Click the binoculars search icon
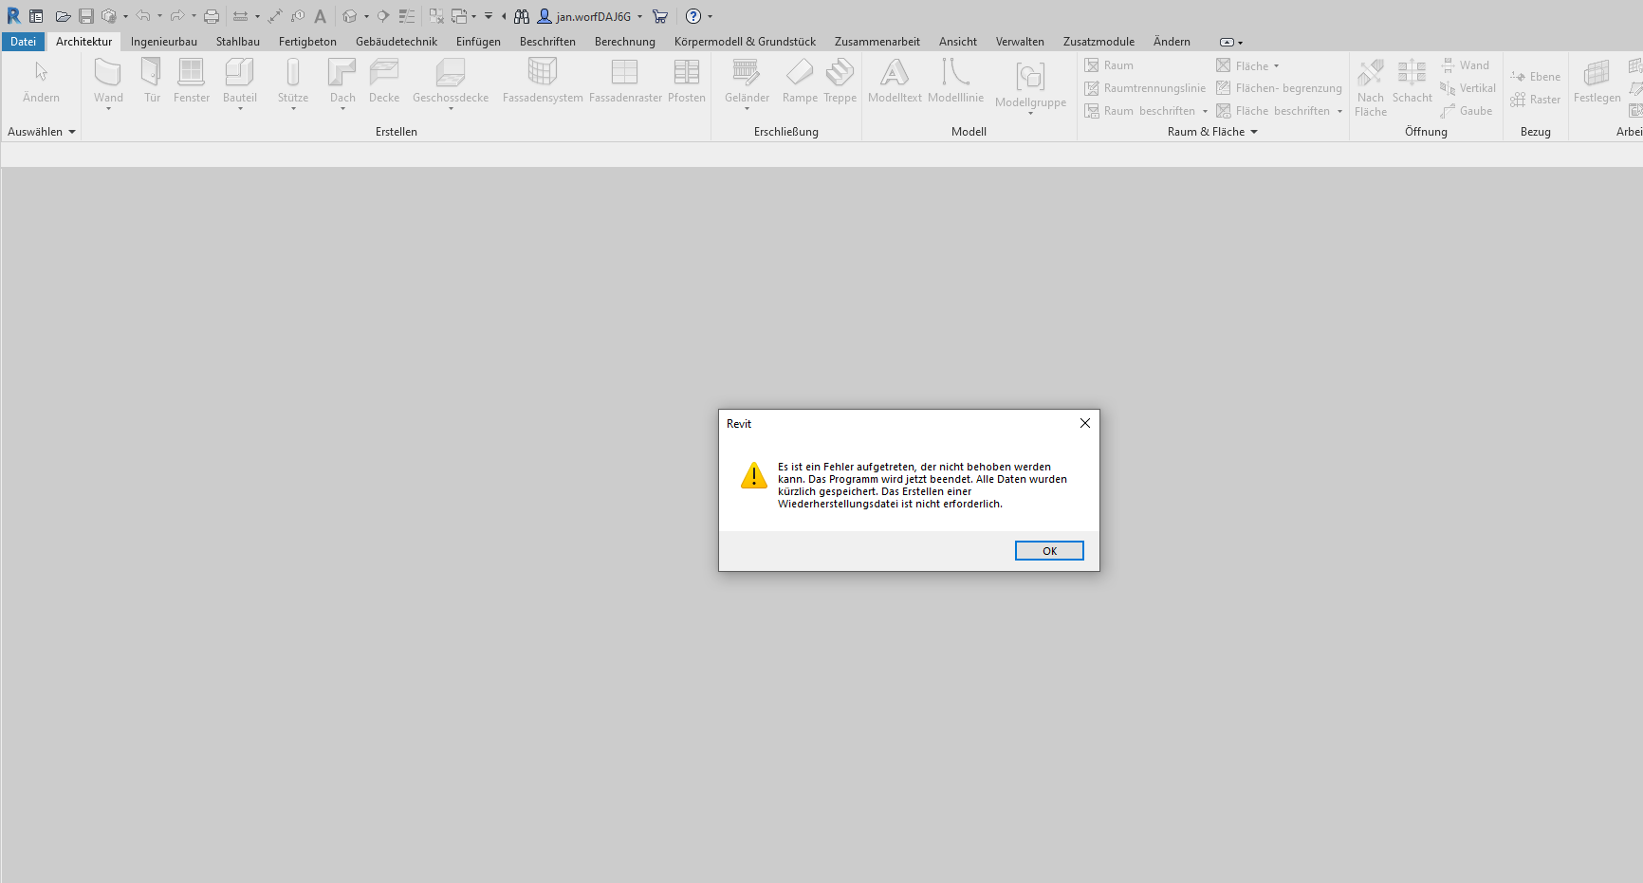This screenshot has width=1643, height=883. click(522, 16)
